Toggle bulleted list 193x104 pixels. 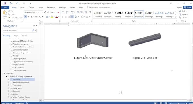pos(62,12)
